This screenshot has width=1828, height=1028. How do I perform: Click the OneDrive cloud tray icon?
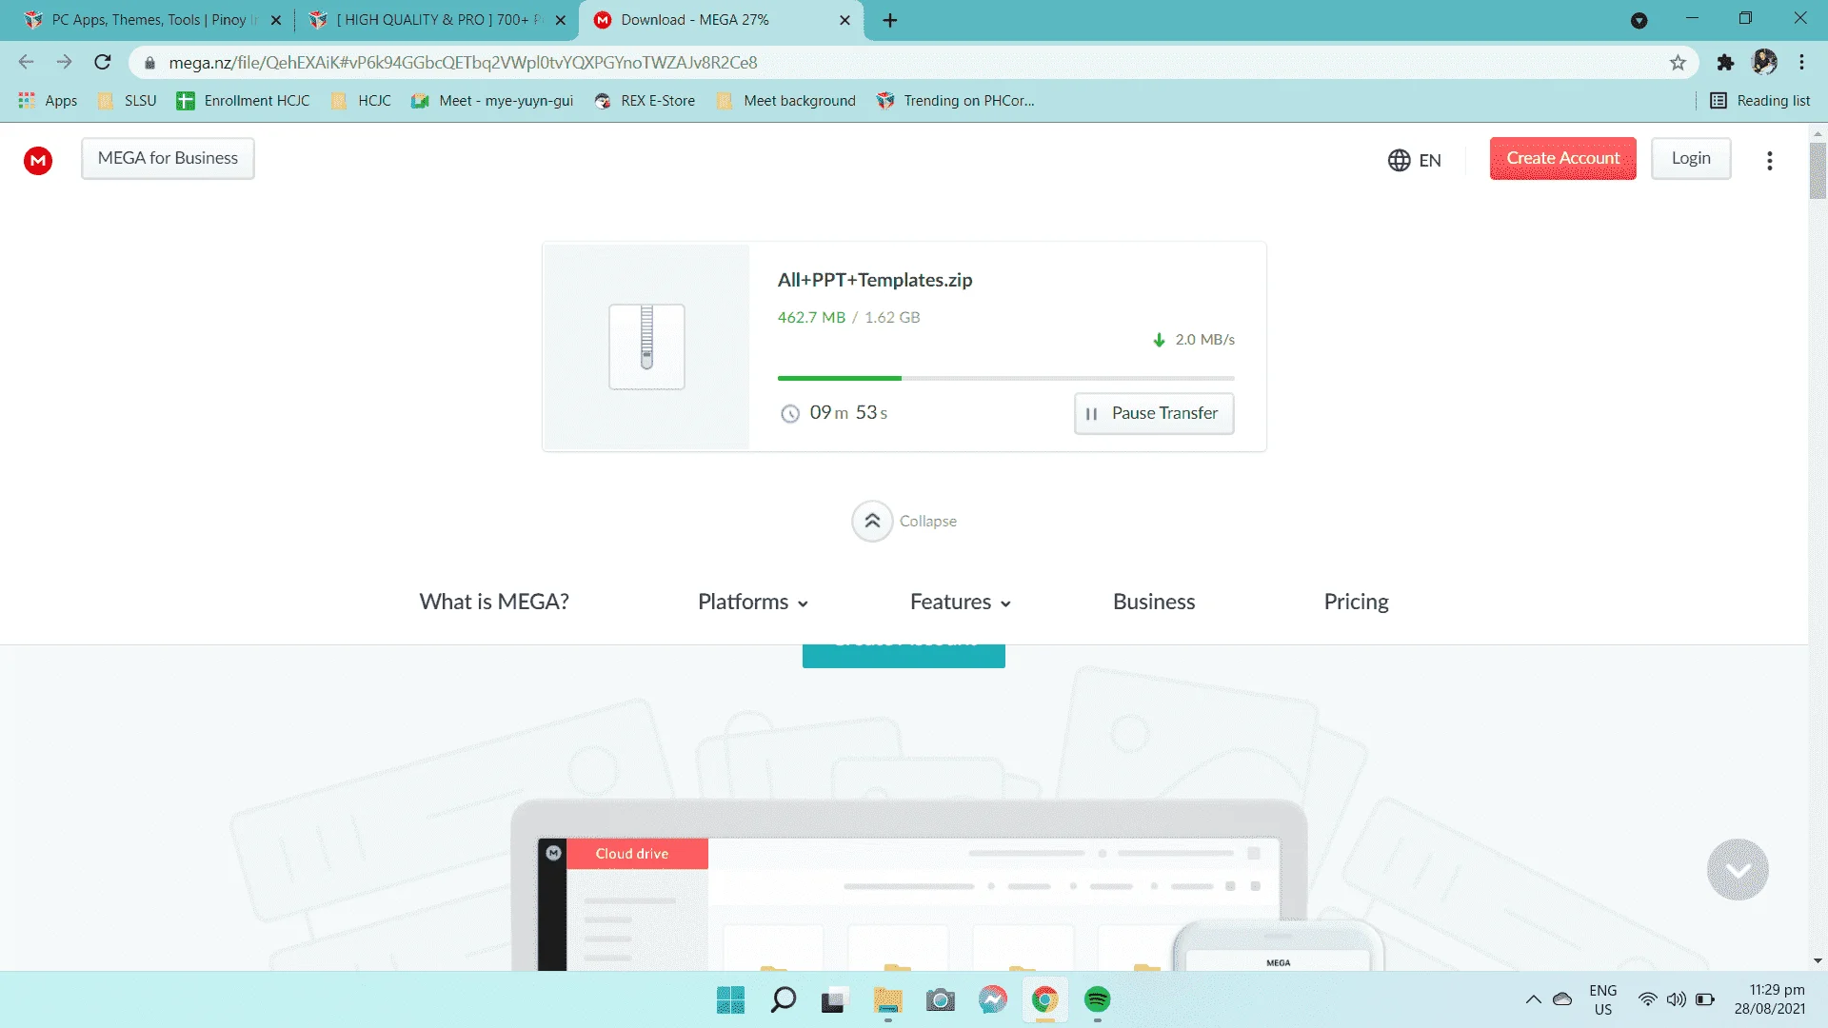click(x=1562, y=999)
